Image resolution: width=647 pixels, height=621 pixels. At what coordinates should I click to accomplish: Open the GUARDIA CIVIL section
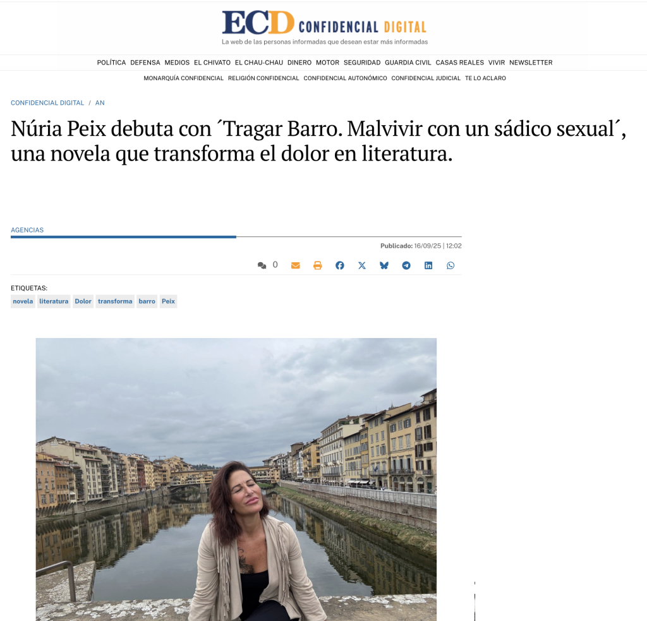408,63
